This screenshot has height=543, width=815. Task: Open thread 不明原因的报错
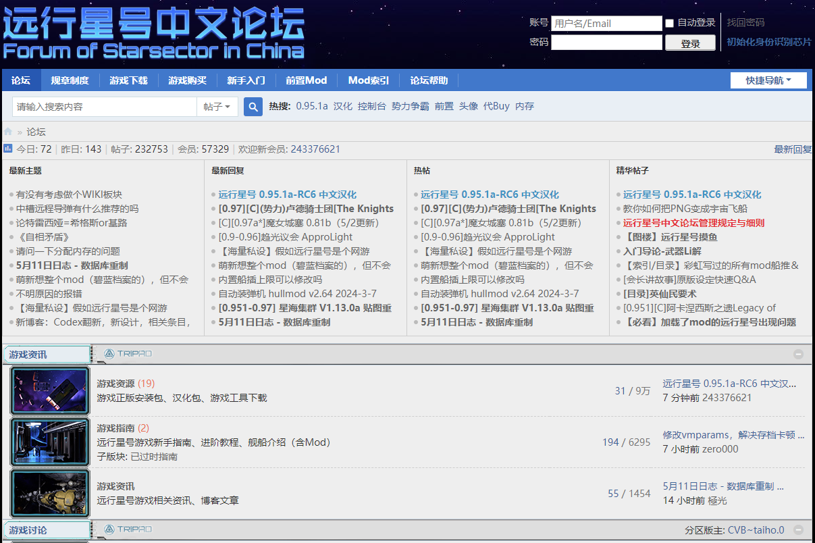pyautogui.click(x=49, y=294)
